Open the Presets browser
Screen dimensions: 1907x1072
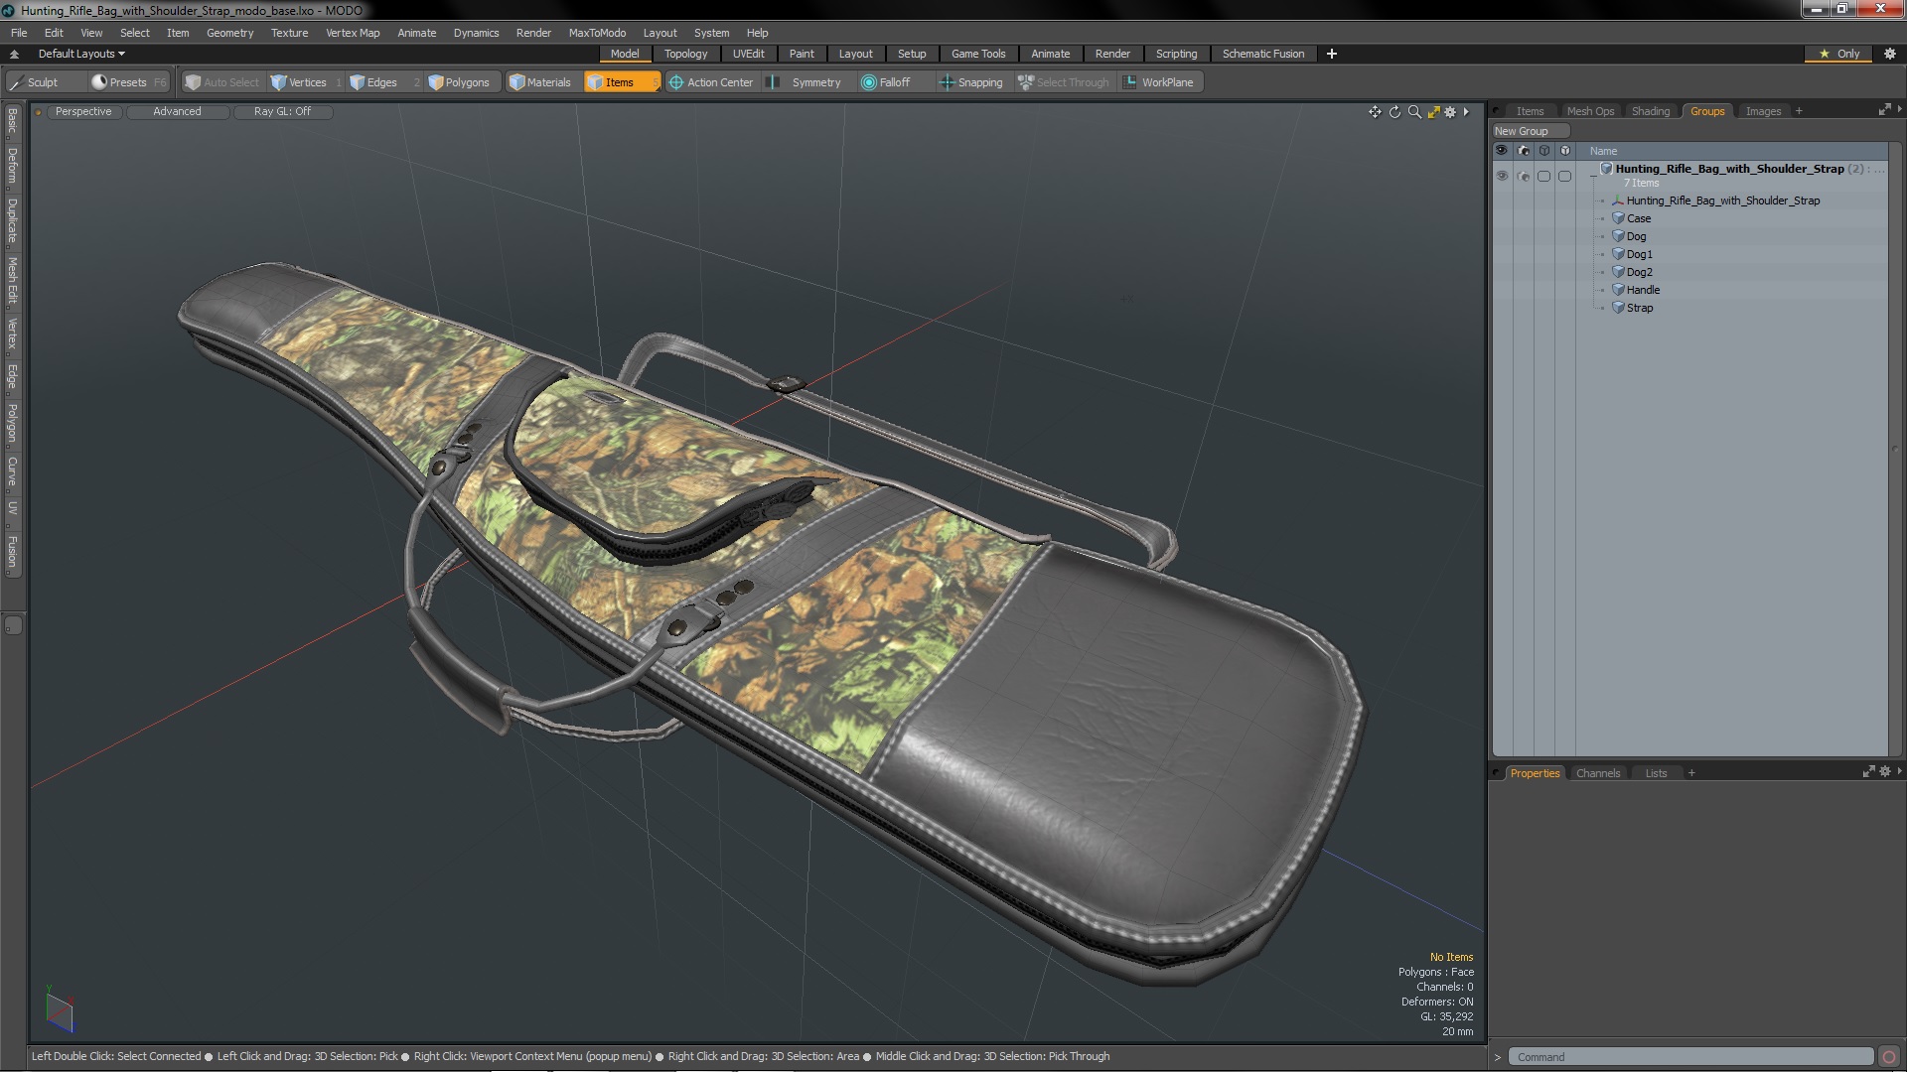[x=127, y=82]
